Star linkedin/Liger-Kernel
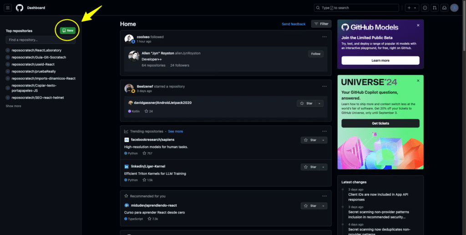This screenshot has width=466, height=235. tap(310, 167)
